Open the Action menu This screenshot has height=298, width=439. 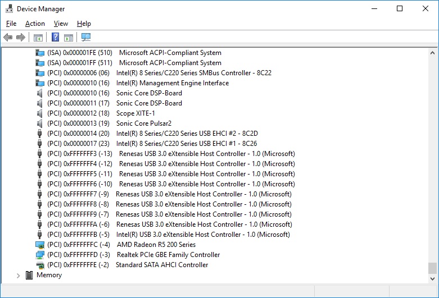pos(35,24)
